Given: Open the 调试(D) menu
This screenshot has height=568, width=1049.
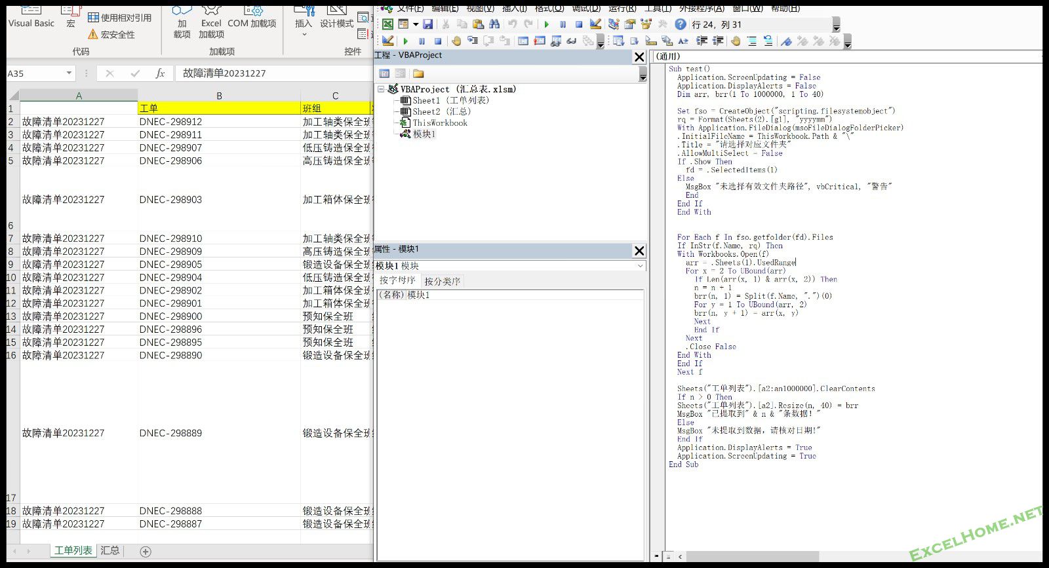Looking at the screenshot, I should (x=586, y=9).
